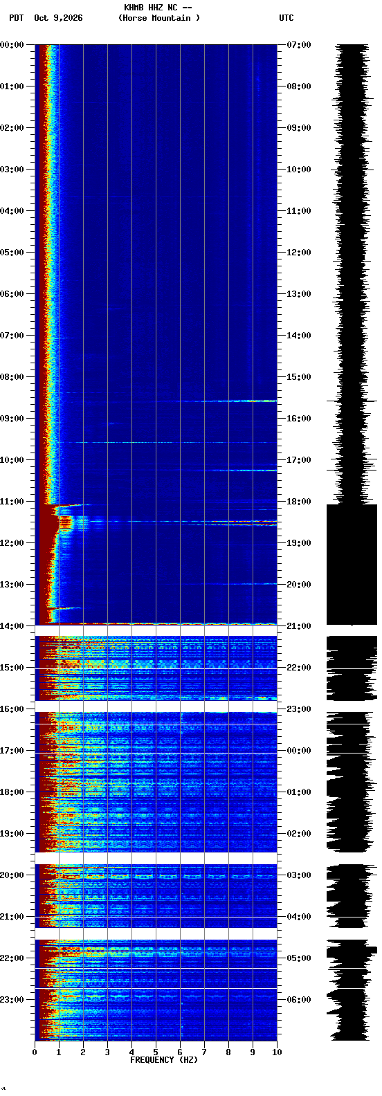Click the 09:00 UTC time label
Viewport: 382px width, 1096px height.
(x=299, y=128)
